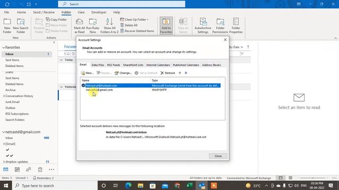339x190 pixels.
Task: Collapse netcastd@gmail.com account folders
Action: [x=4, y=132]
